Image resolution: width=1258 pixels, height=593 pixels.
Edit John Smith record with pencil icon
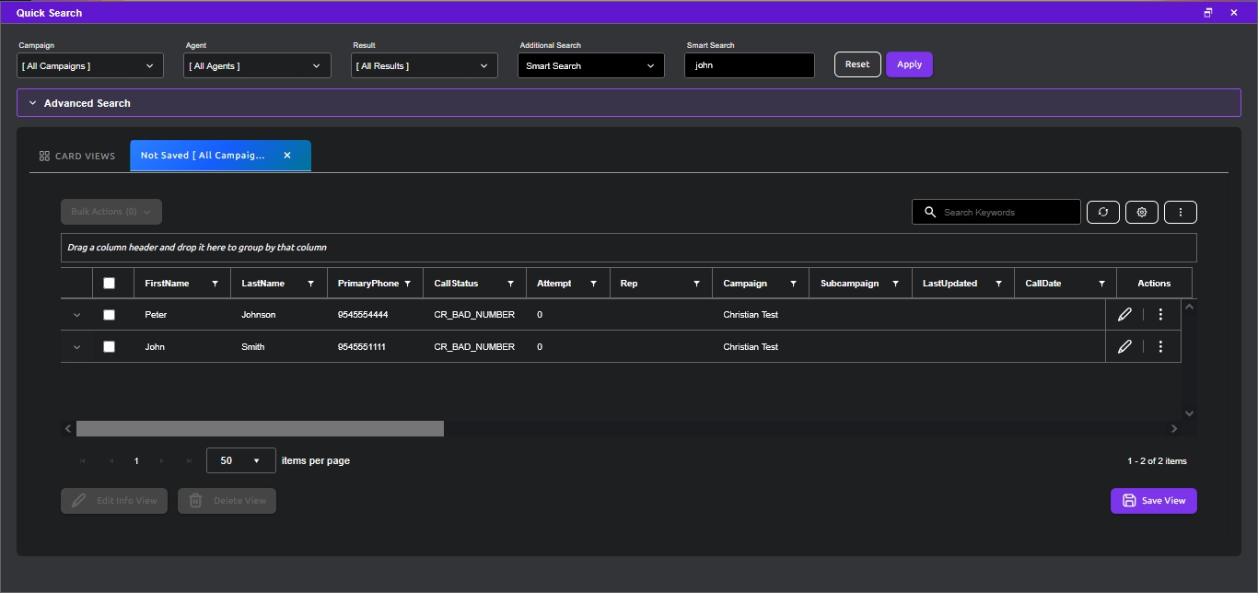pos(1124,347)
